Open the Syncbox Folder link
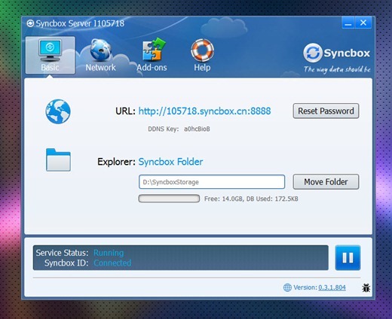The width and height of the screenshot is (392, 319). click(170, 162)
